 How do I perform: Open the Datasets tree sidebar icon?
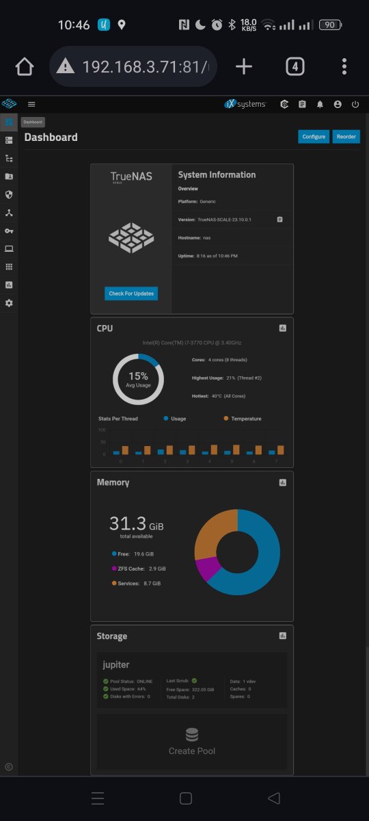9,158
